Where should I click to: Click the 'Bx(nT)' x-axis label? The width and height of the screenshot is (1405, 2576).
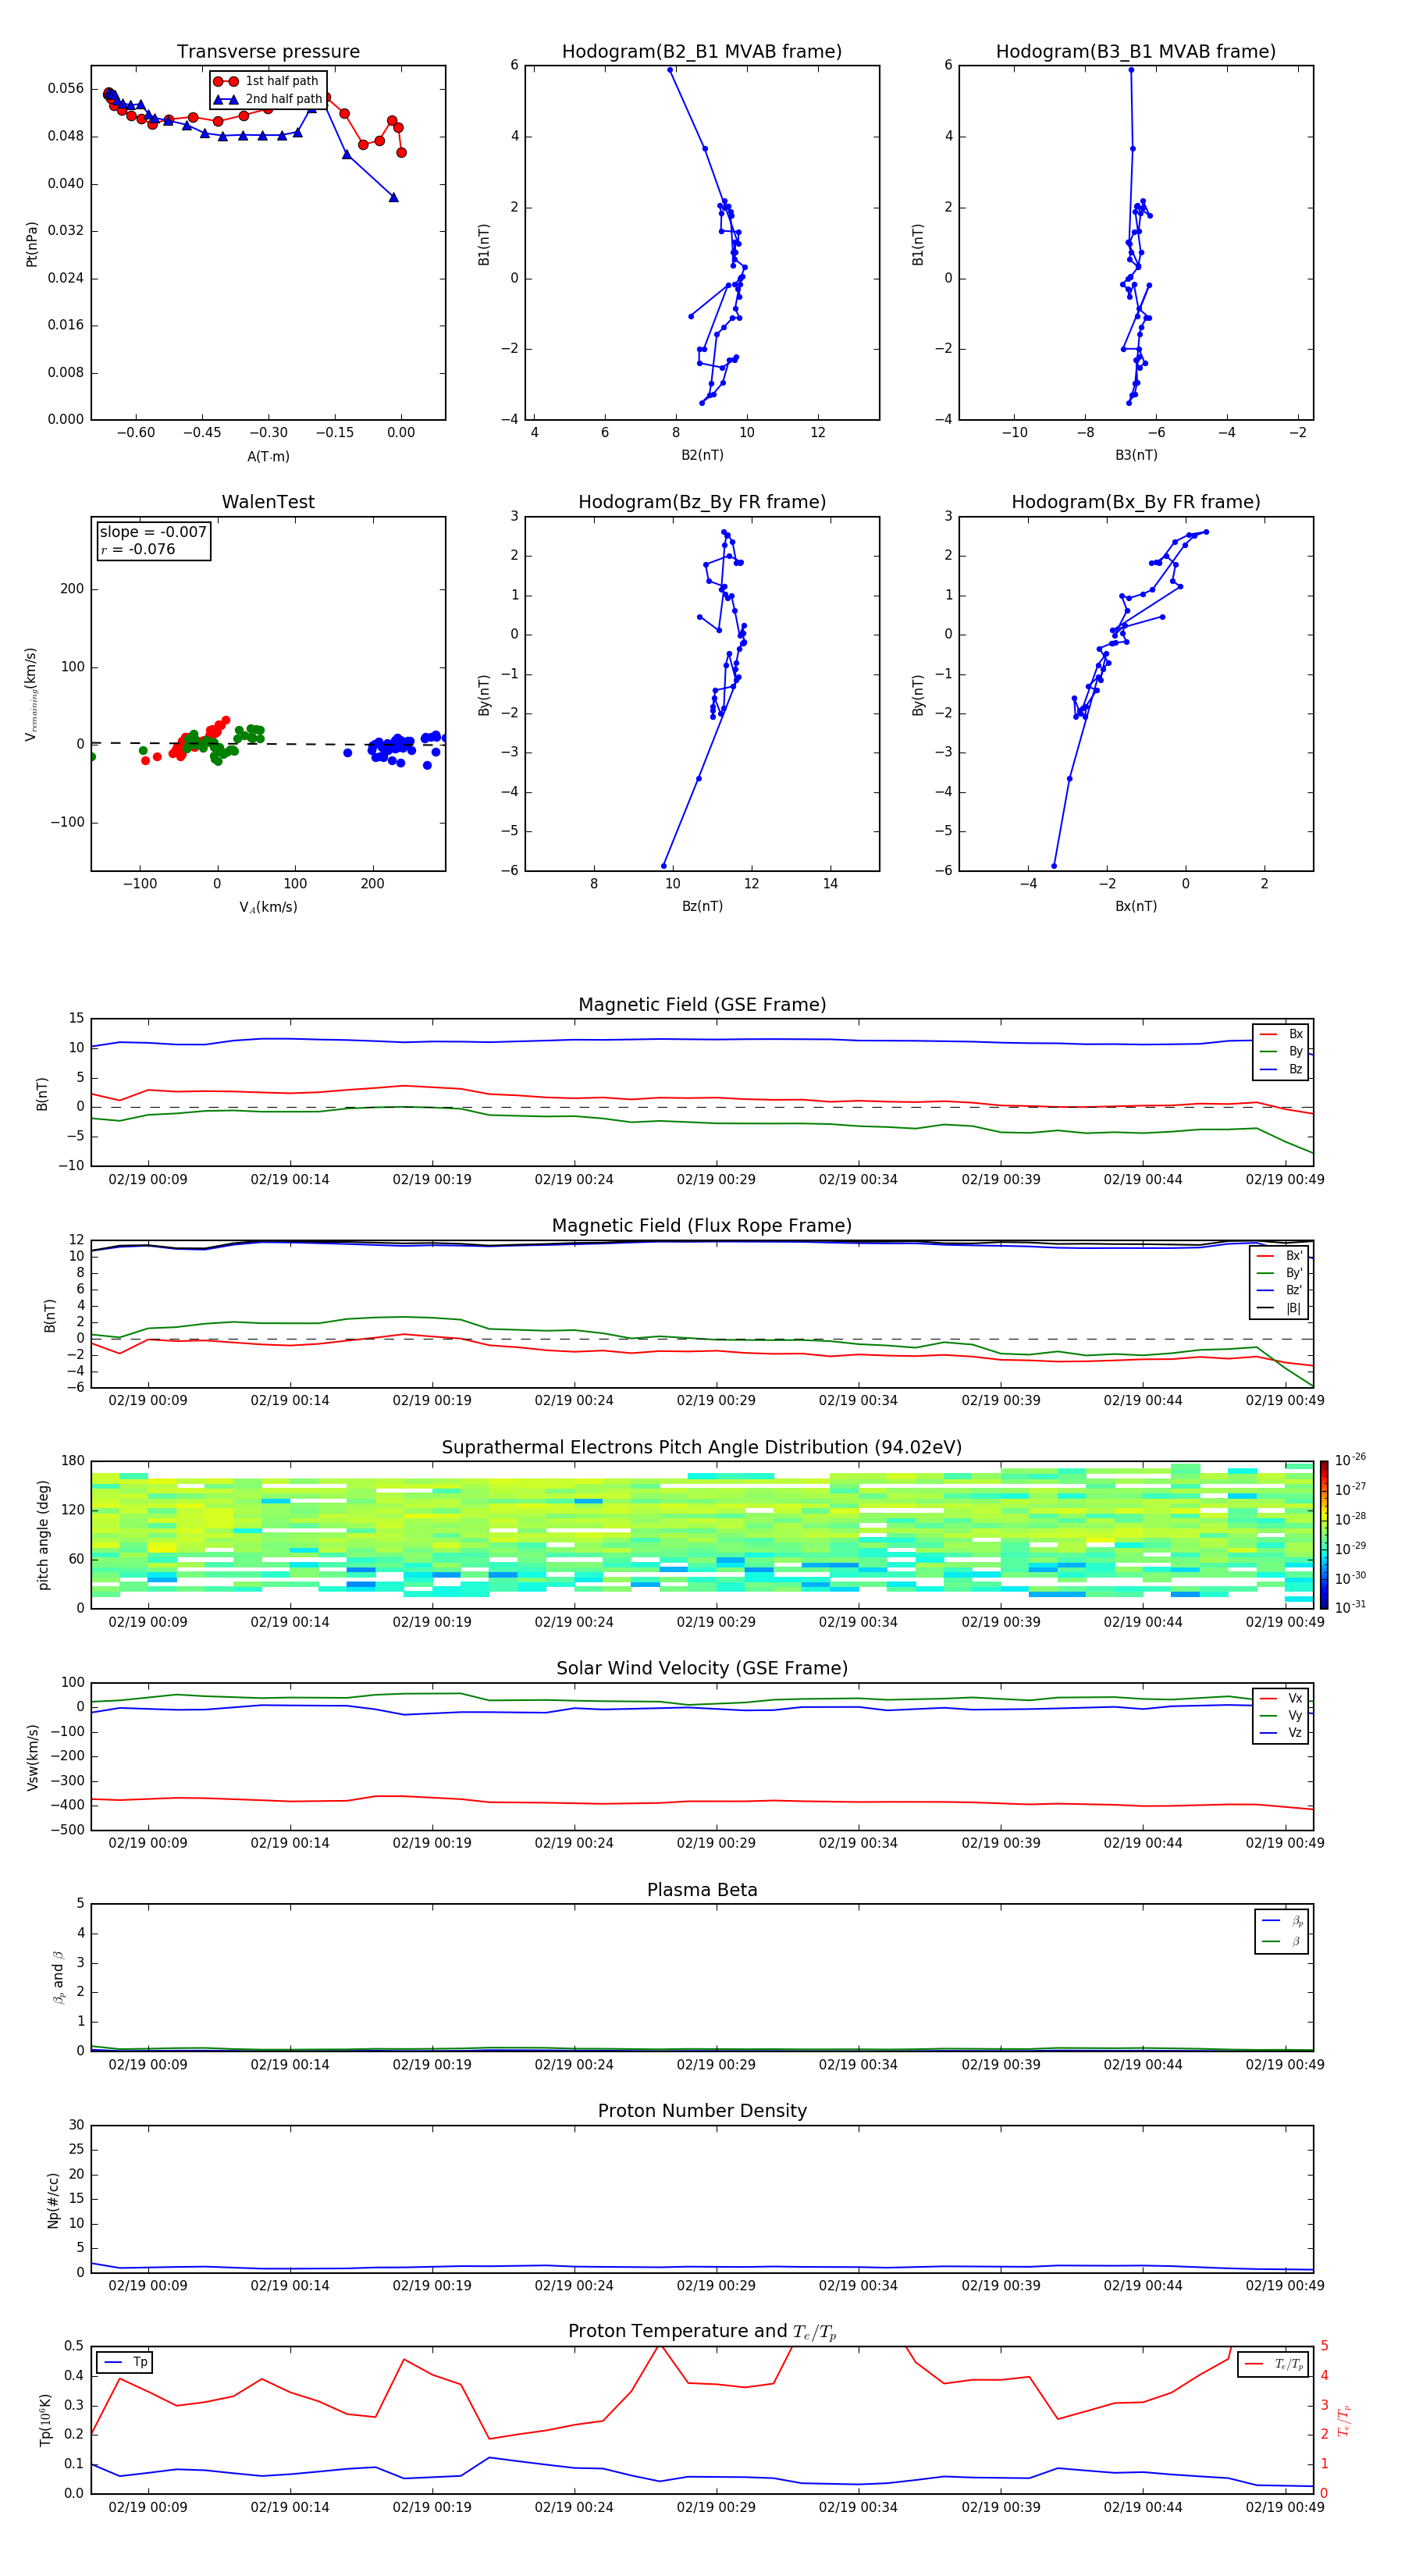[x=1136, y=906]
